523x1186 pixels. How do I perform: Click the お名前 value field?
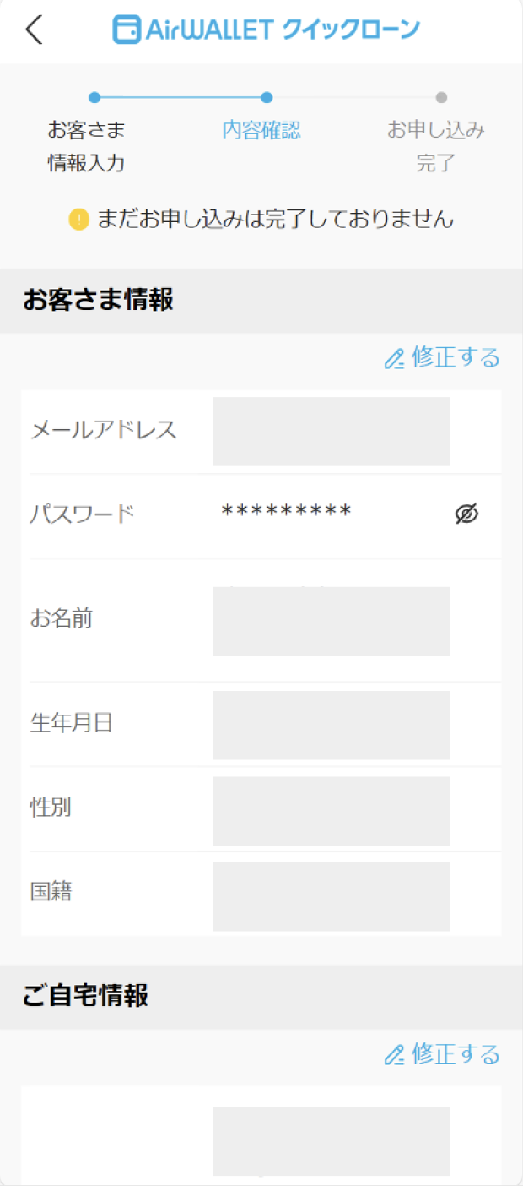coord(332,621)
